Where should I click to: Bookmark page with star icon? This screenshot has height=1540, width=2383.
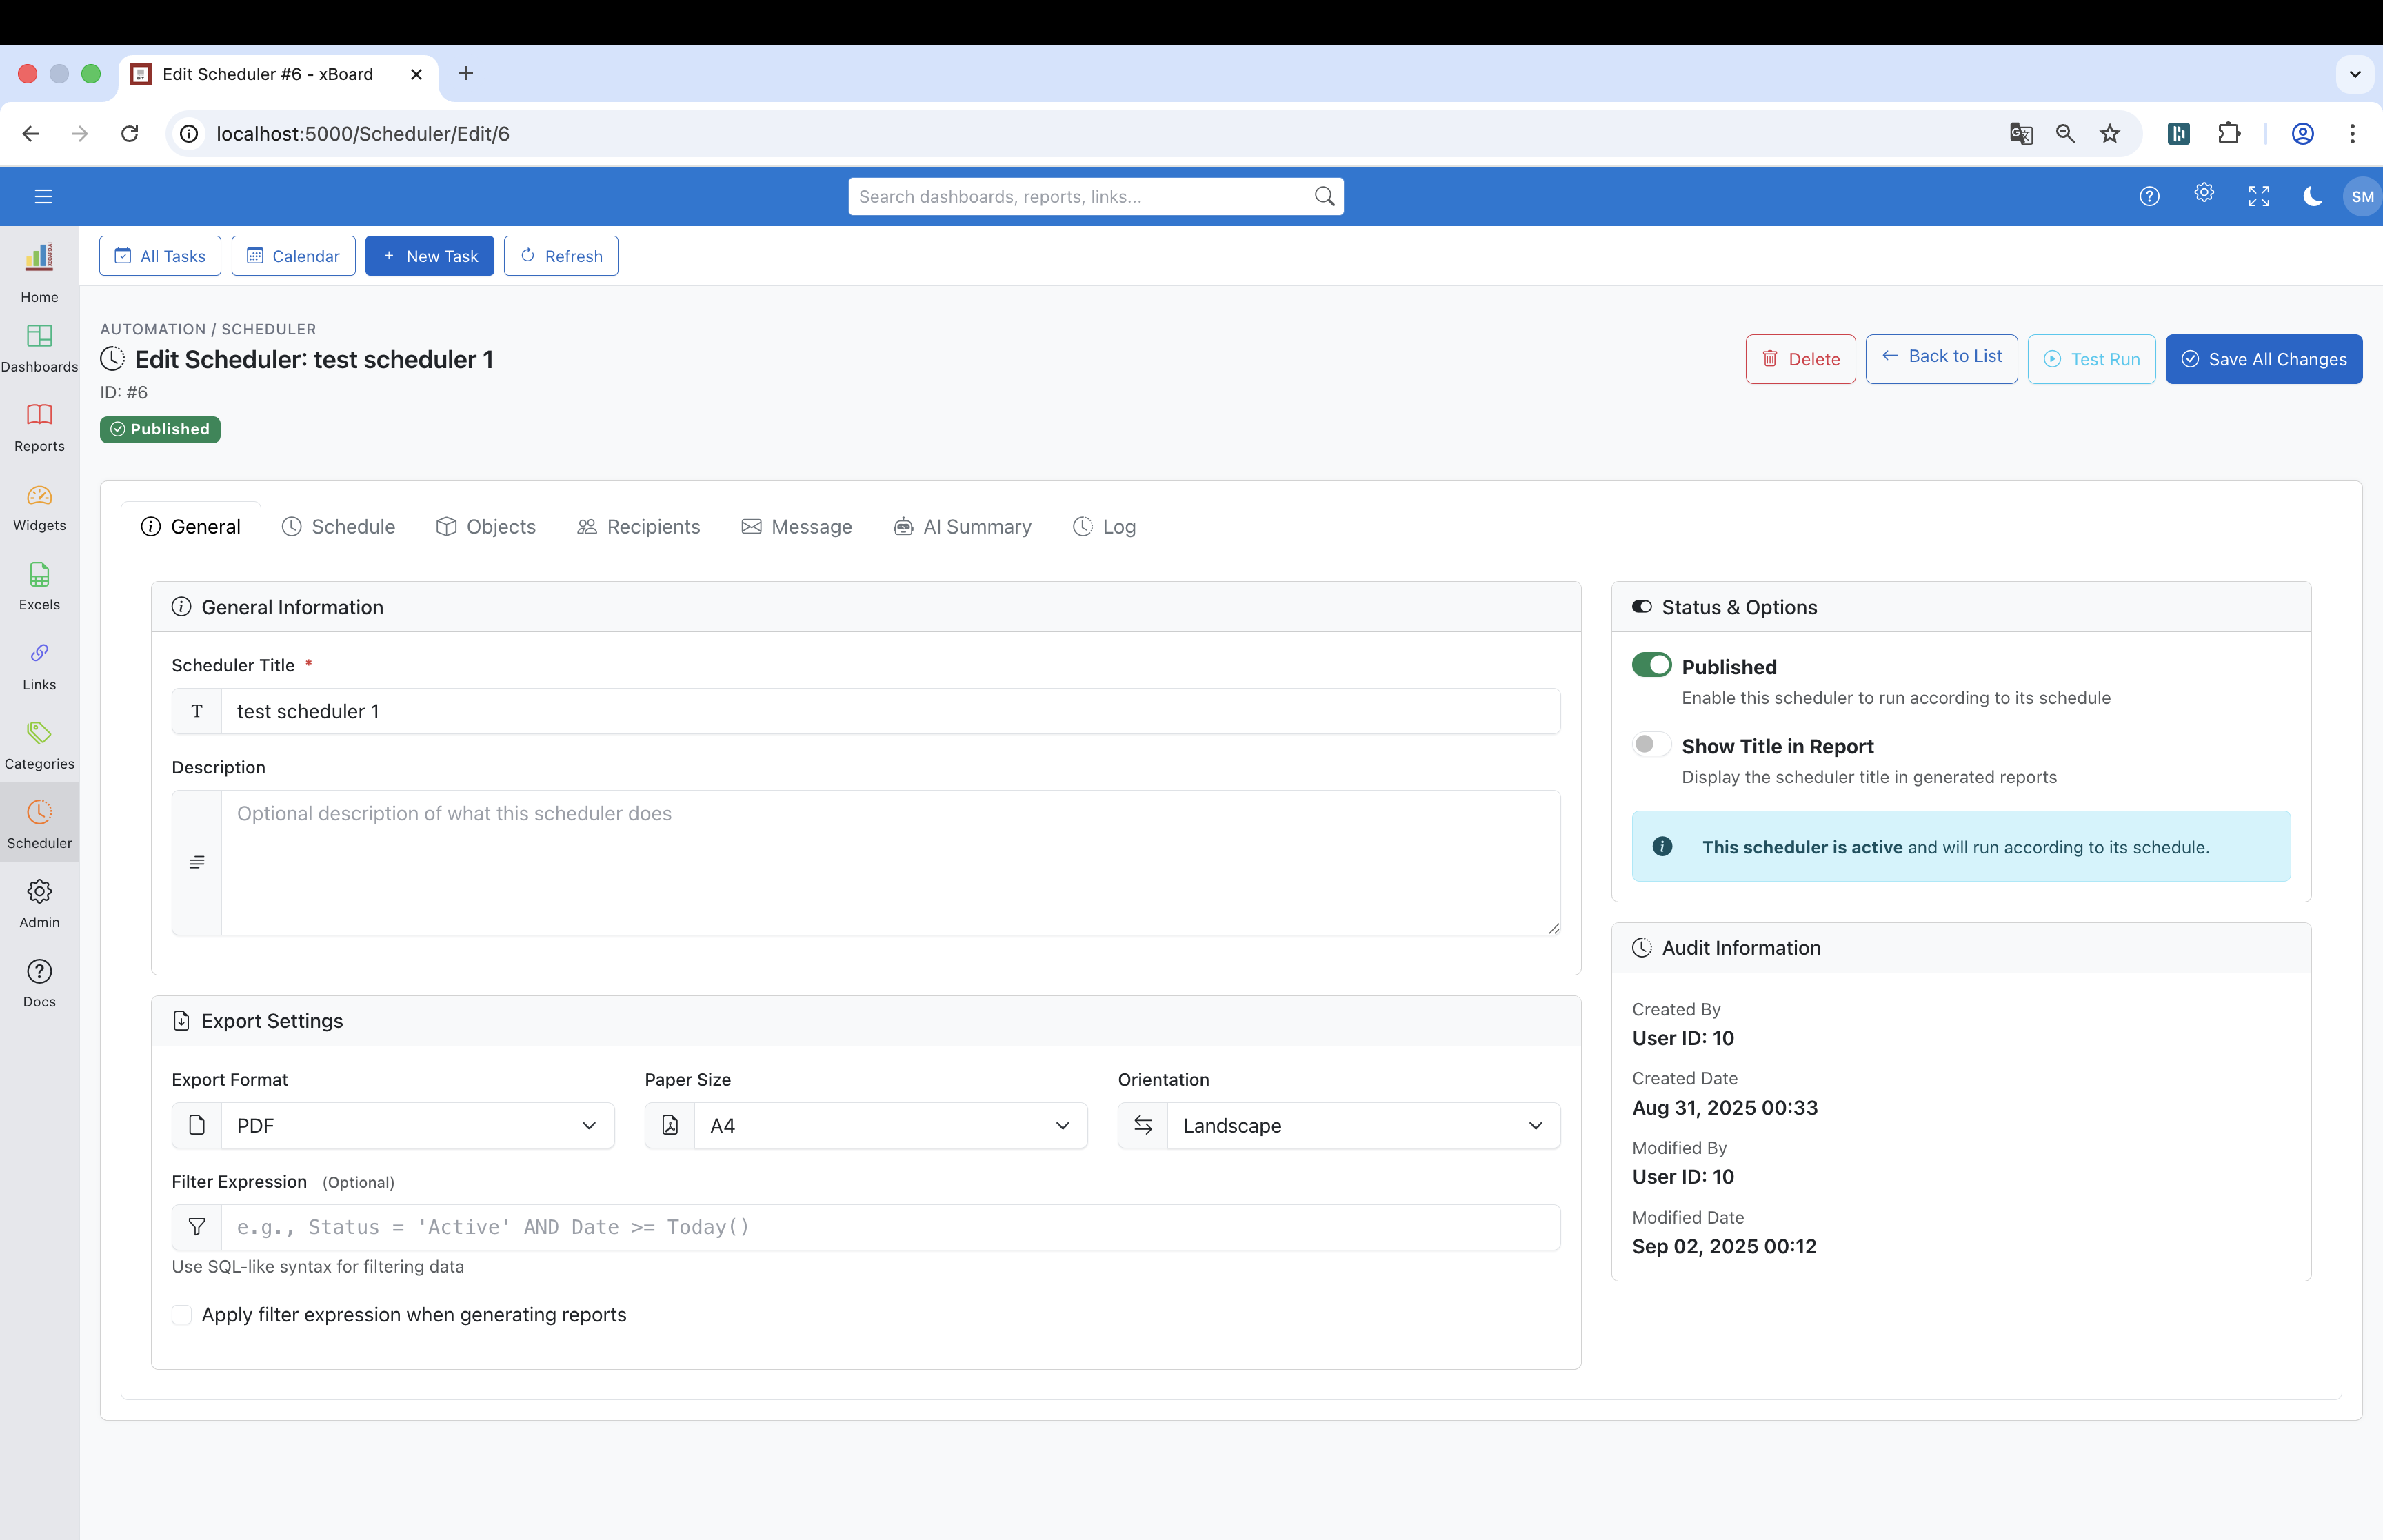pyautogui.click(x=2110, y=134)
